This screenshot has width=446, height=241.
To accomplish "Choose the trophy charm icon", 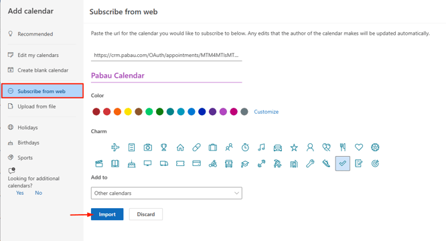I will [164, 147].
